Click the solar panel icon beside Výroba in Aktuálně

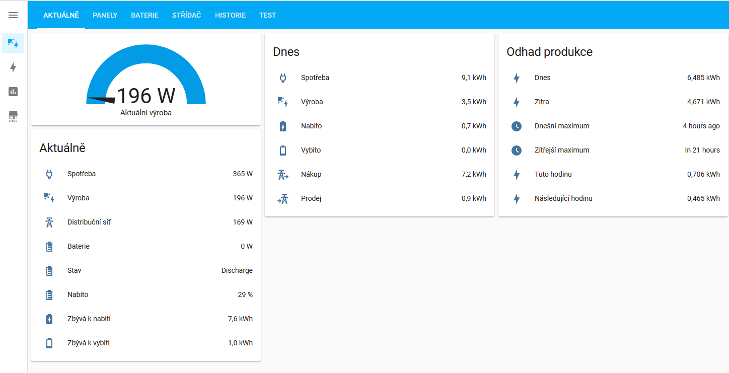click(49, 198)
